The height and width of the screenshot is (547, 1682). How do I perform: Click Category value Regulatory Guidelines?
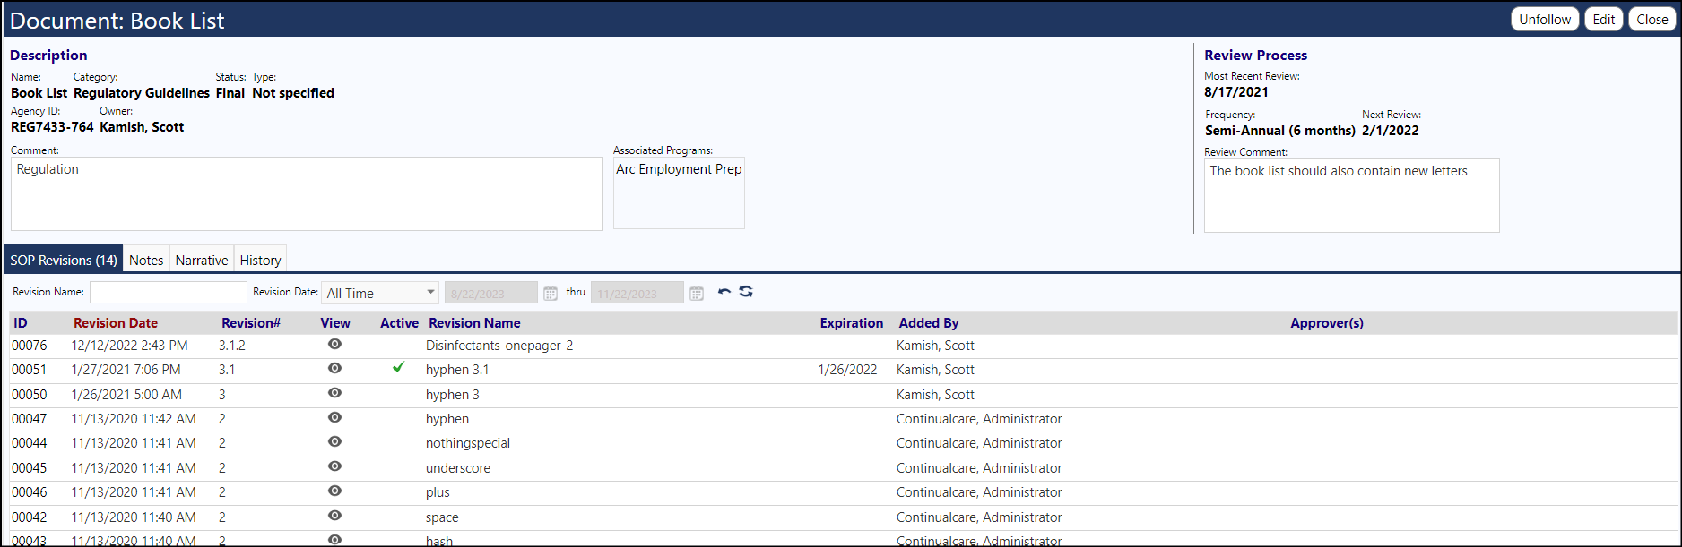(x=142, y=93)
